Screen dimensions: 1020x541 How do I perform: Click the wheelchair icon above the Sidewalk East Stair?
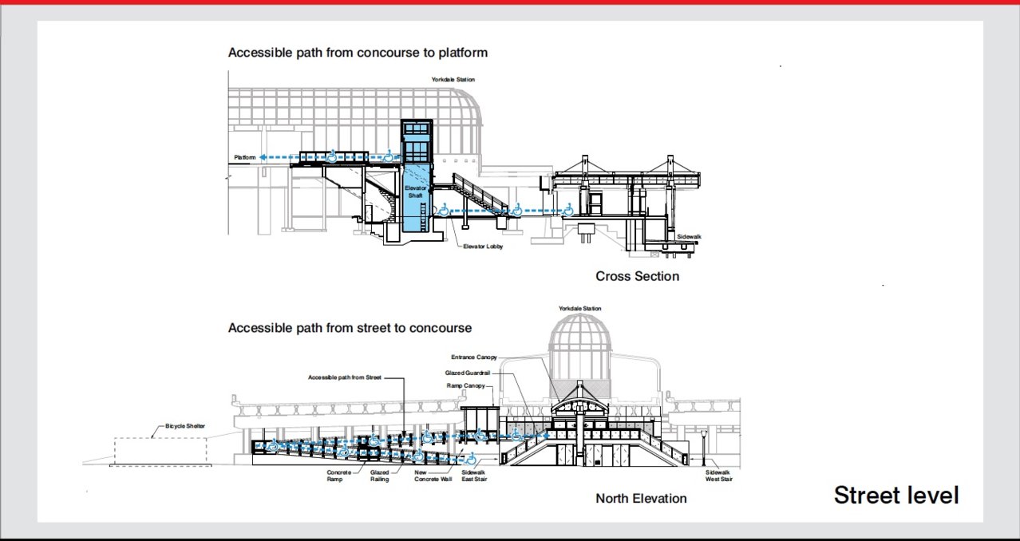click(471, 459)
